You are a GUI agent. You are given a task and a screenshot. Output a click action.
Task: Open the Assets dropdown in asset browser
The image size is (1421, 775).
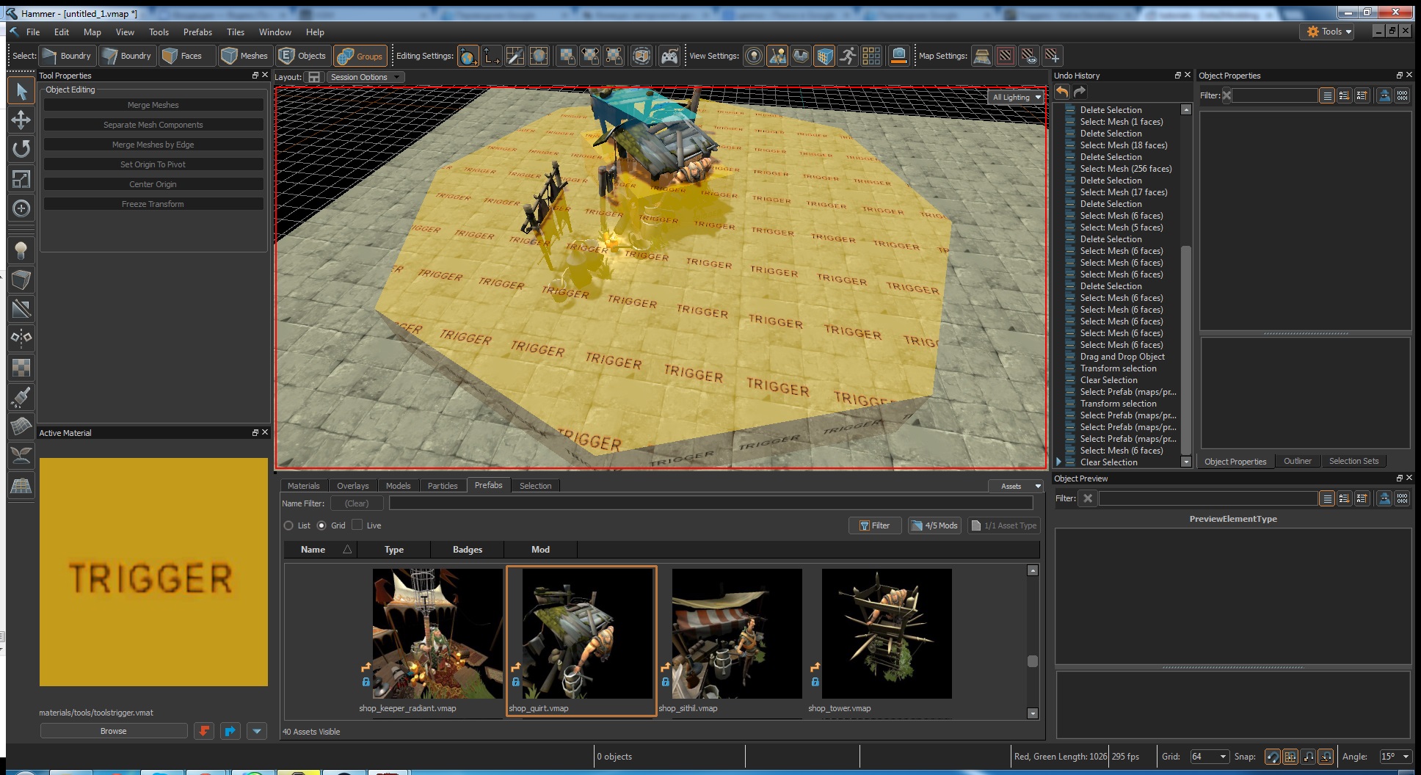point(1016,486)
